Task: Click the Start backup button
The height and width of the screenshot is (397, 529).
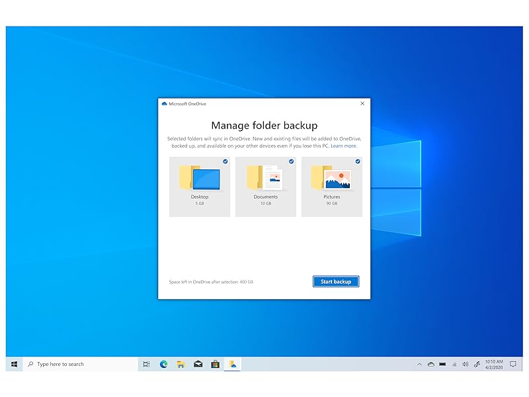Action: coord(336,282)
